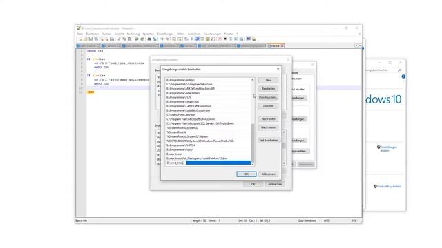Click the red Record macro icon
442x248 pixels.
click(x=220, y=39)
